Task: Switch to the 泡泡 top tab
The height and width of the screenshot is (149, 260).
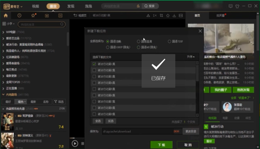Action: point(88,6)
